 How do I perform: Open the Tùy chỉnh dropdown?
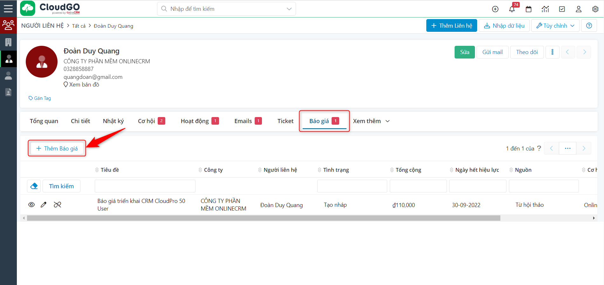(555, 26)
